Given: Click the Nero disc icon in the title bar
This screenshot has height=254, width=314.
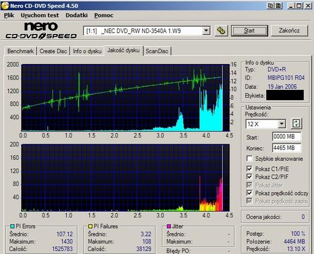Looking at the screenshot, I should click(x=5, y=5).
